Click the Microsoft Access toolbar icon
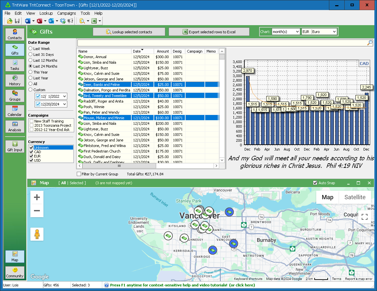The height and width of the screenshot is (291, 377). pos(40,21)
